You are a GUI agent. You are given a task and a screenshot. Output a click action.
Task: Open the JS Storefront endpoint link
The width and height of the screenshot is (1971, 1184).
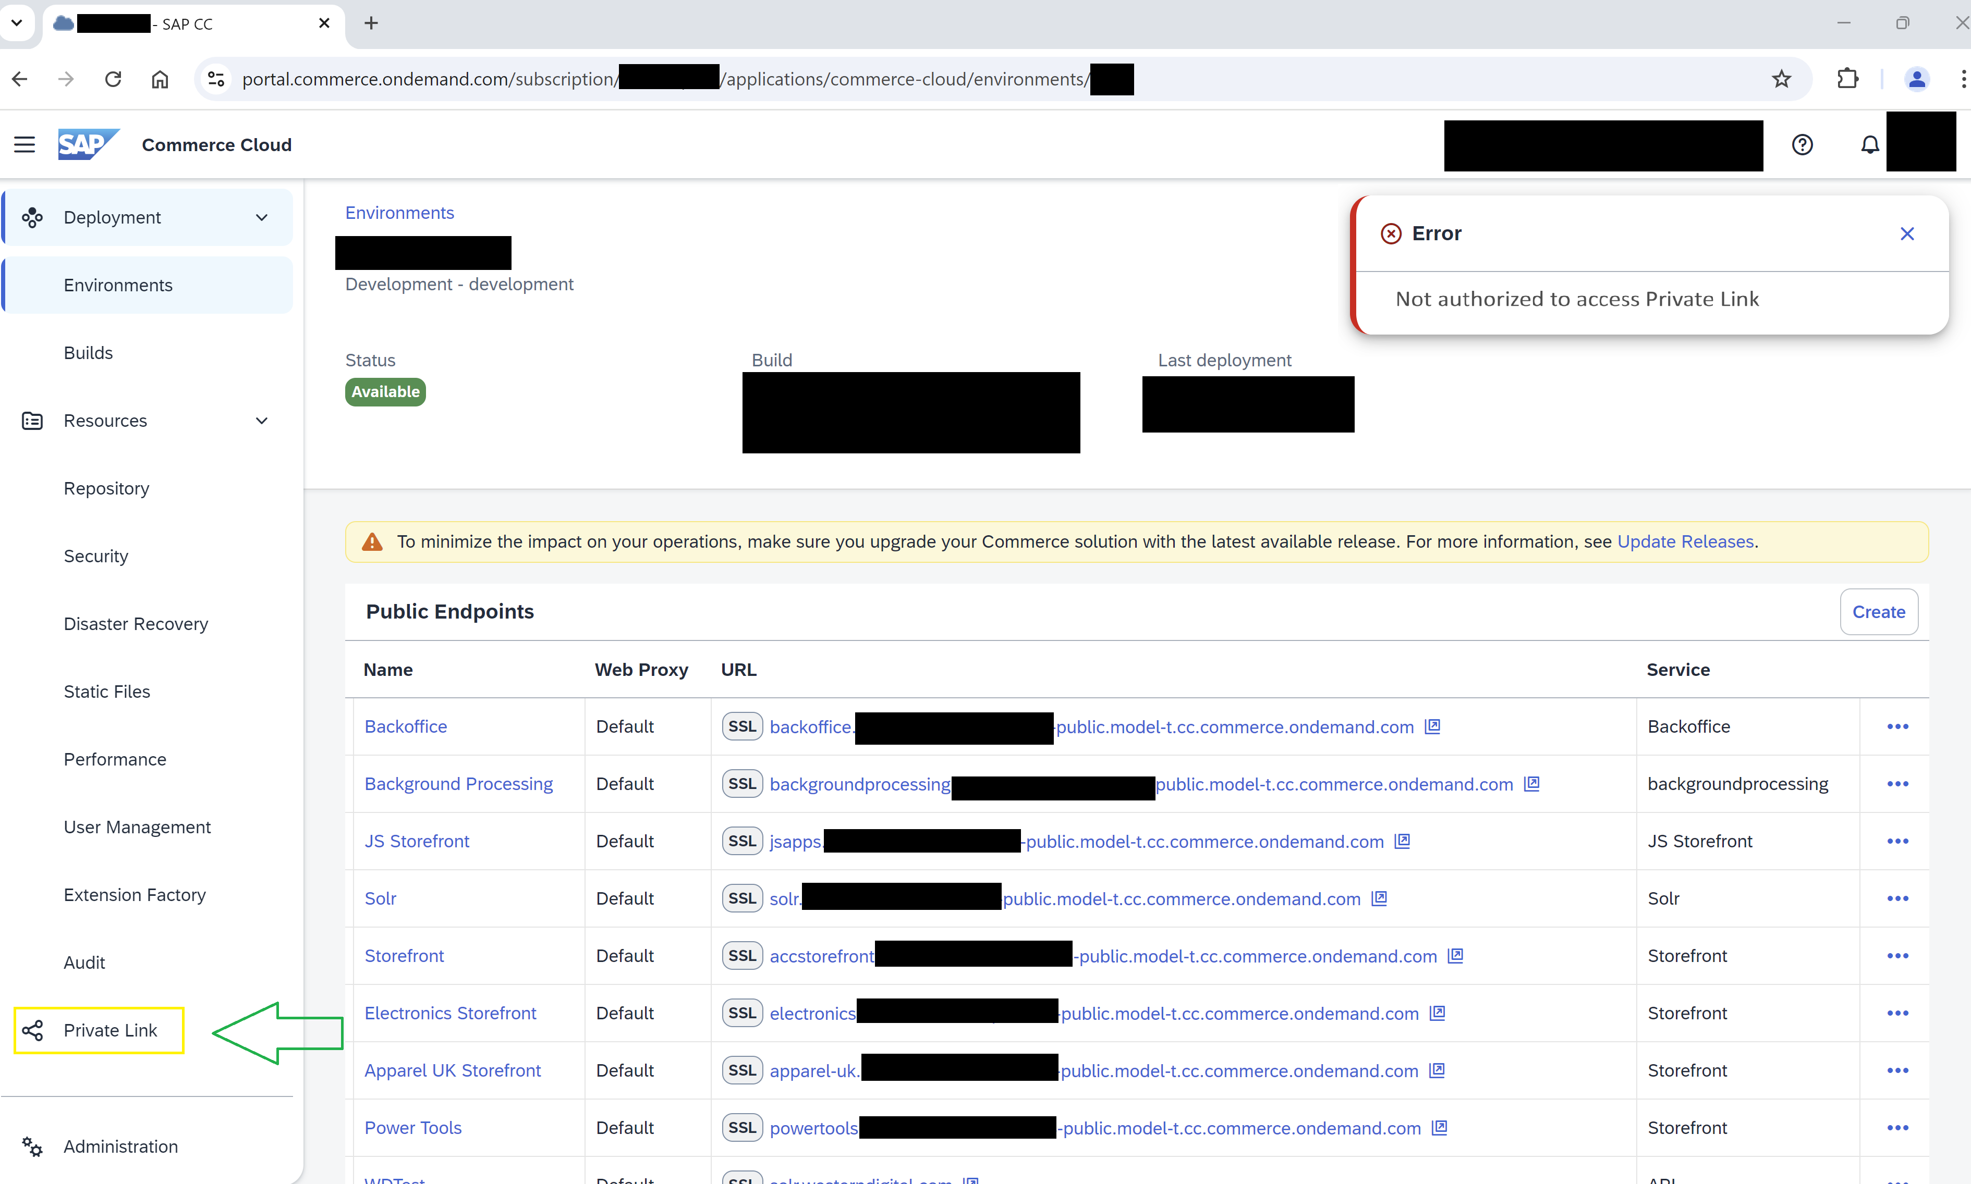pos(417,841)
